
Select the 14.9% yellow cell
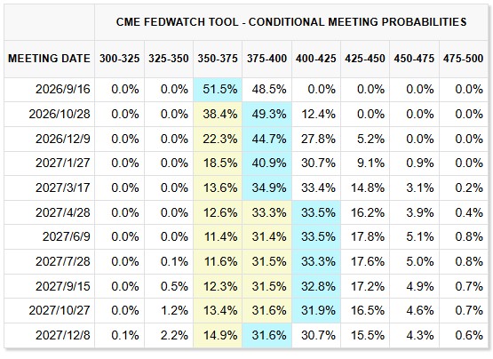[x=219, y=335]
